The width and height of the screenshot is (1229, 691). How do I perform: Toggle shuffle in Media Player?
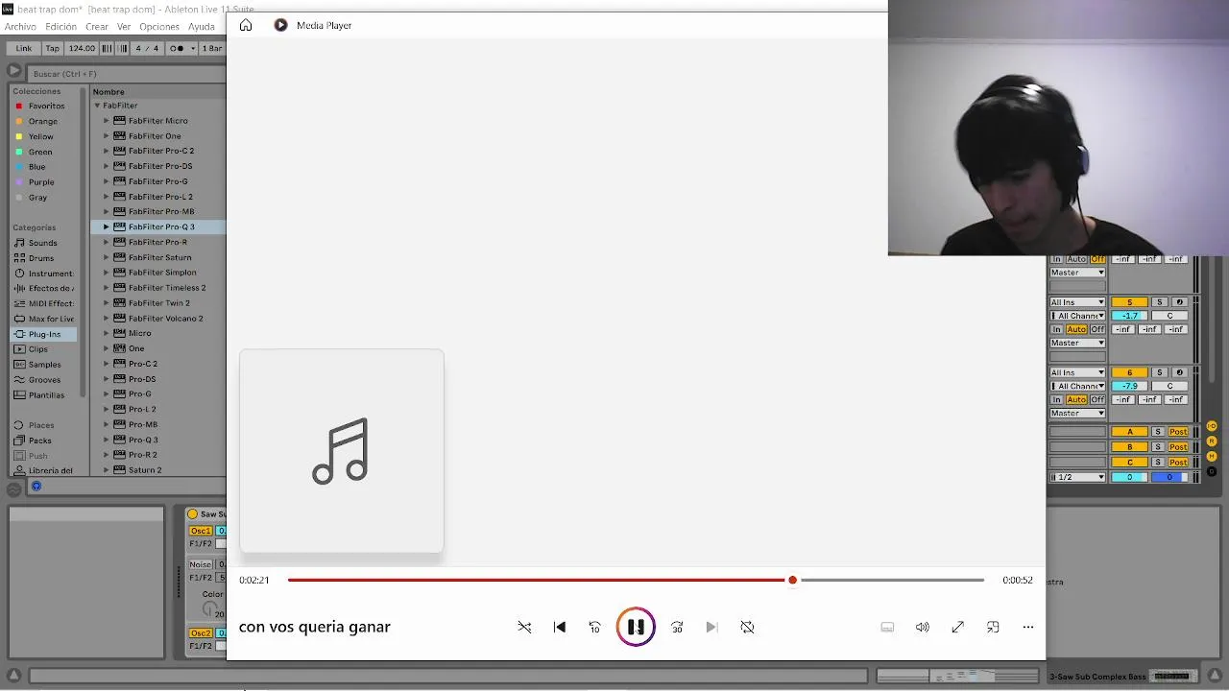(524, 627)
